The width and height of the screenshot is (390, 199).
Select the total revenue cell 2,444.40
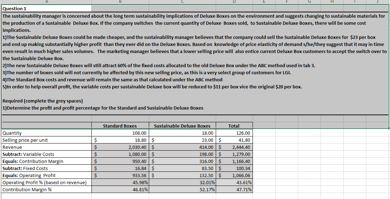[x=234, y=147]
